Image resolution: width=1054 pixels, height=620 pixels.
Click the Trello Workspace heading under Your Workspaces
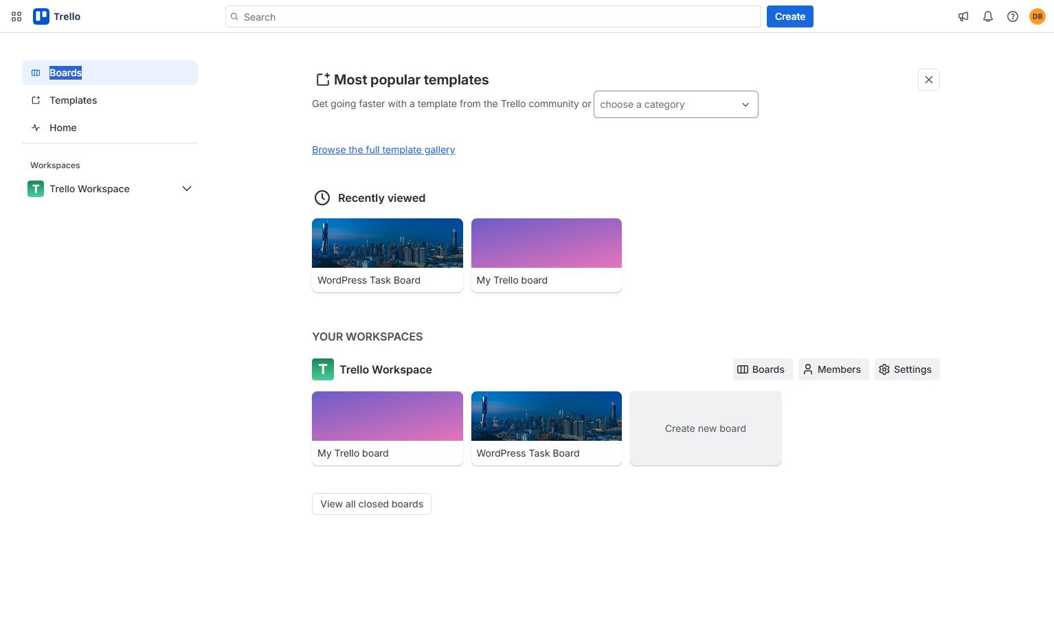pyautogui.click(x=386, y=369)
